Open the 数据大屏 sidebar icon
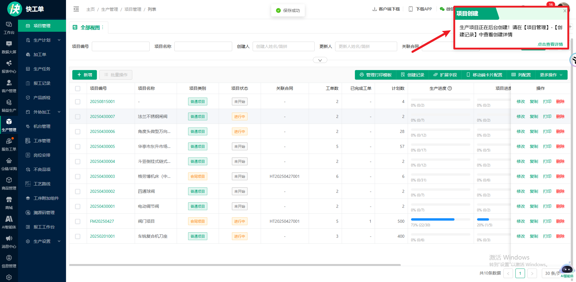 click(9, 47)
